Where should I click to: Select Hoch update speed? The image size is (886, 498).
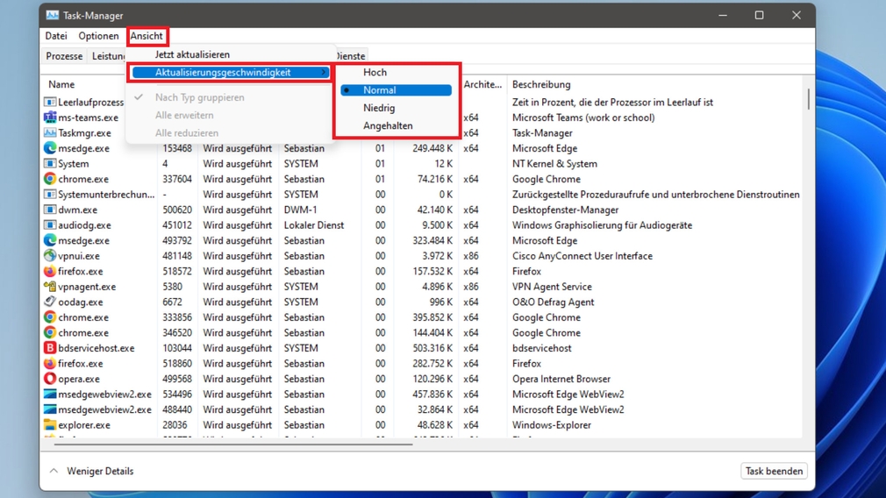(x=375, y=73)
